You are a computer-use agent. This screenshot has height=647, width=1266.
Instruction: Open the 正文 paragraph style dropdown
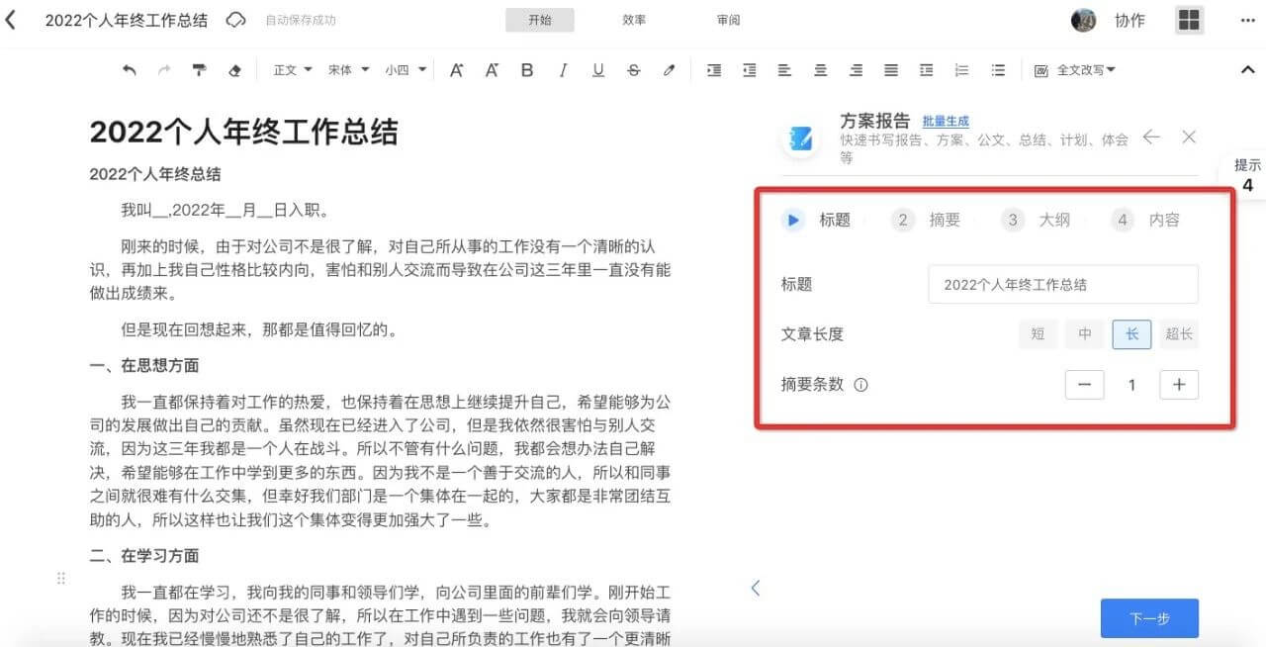click(293, 70)
